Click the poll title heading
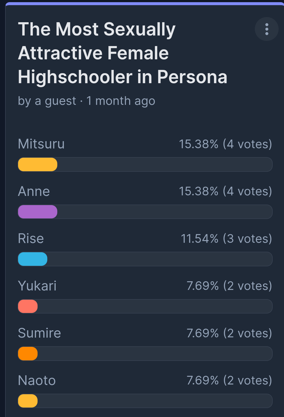Viewport: 284px width, 417px height. pyautogui.click(x=122, y=53)
